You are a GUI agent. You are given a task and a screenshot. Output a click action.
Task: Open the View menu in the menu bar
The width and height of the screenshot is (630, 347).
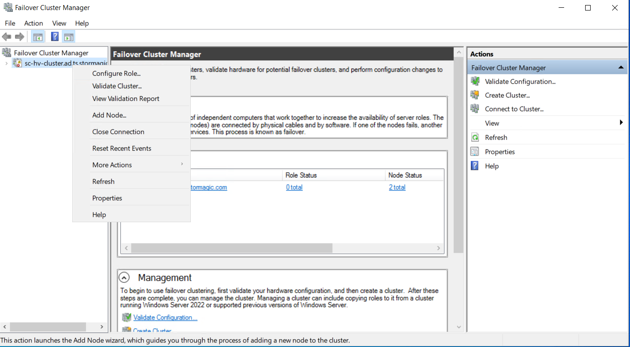click(x=59, y=23)
